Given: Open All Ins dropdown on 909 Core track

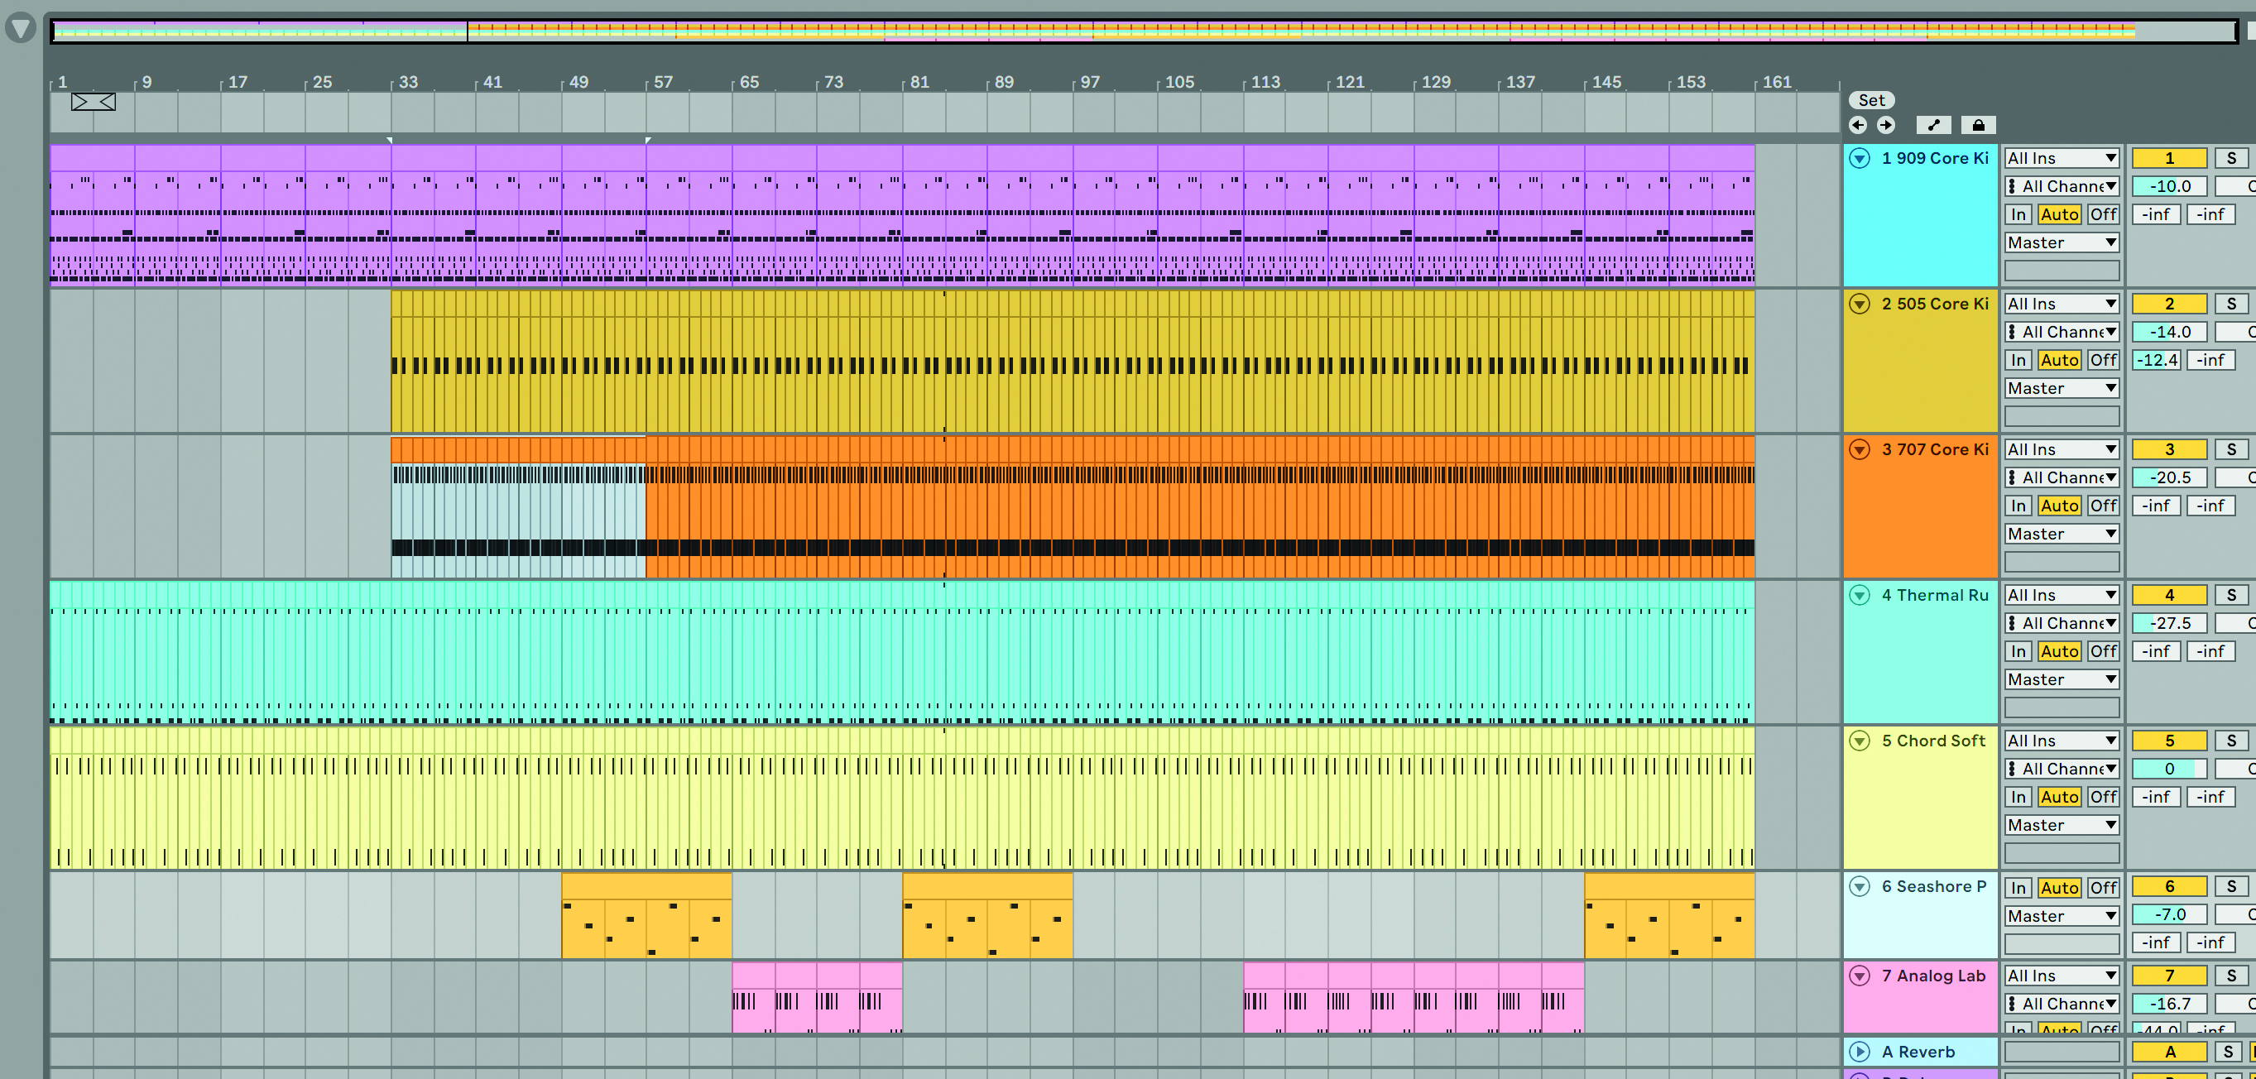Looking at the screenshot, I should (x=2062, y=159).
